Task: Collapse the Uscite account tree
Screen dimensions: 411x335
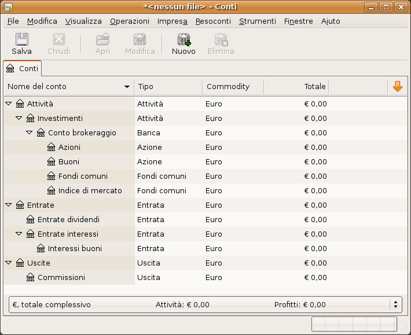Action: (9, 263)
